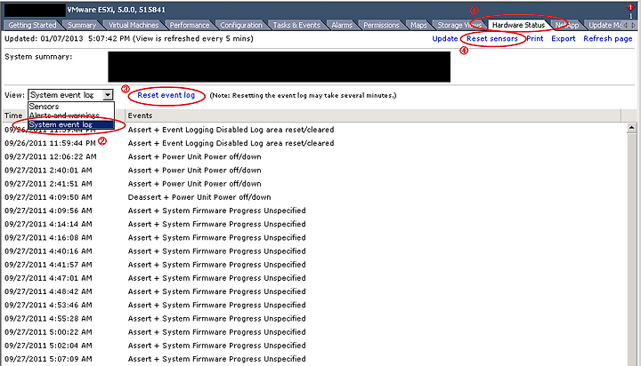The width and height of the screenshot is (641, 366).
Task: Select the 09/27/2011 4:40:16 AM row
Action: [x=314, y=251]
